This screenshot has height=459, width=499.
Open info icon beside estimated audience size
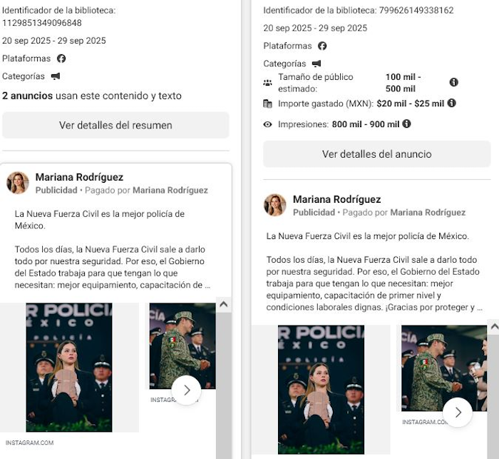point(453,82)
